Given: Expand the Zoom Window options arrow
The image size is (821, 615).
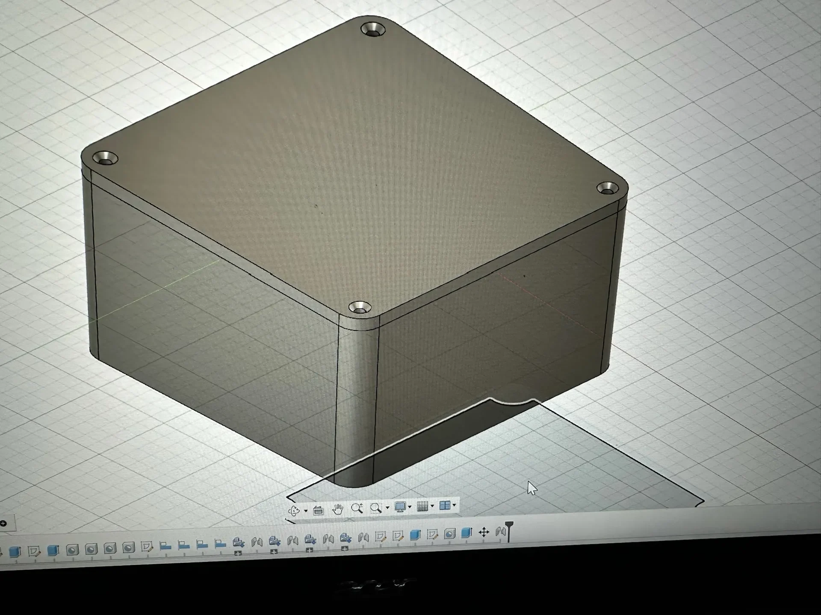Looking at the screenshot, I should (x=387, y=508).
